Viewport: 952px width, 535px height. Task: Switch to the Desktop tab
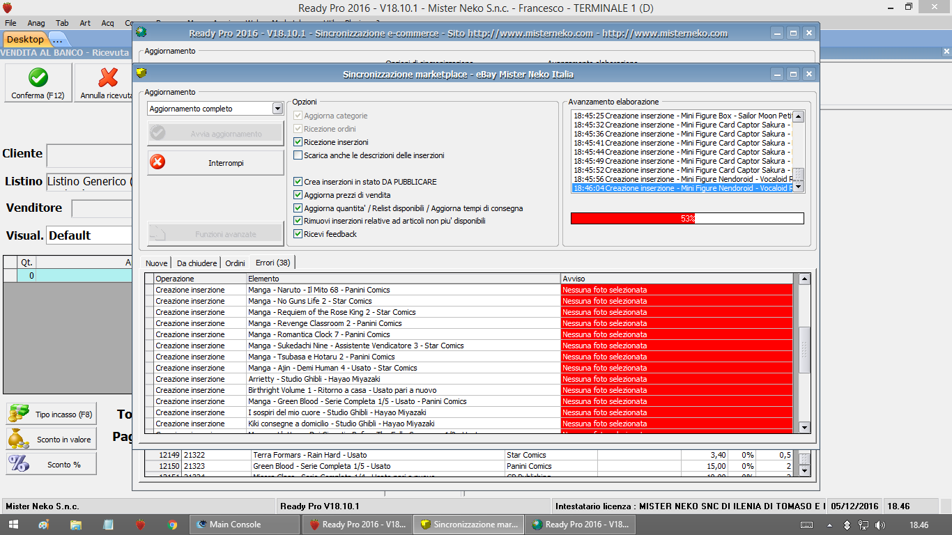[x=25, y=39]
